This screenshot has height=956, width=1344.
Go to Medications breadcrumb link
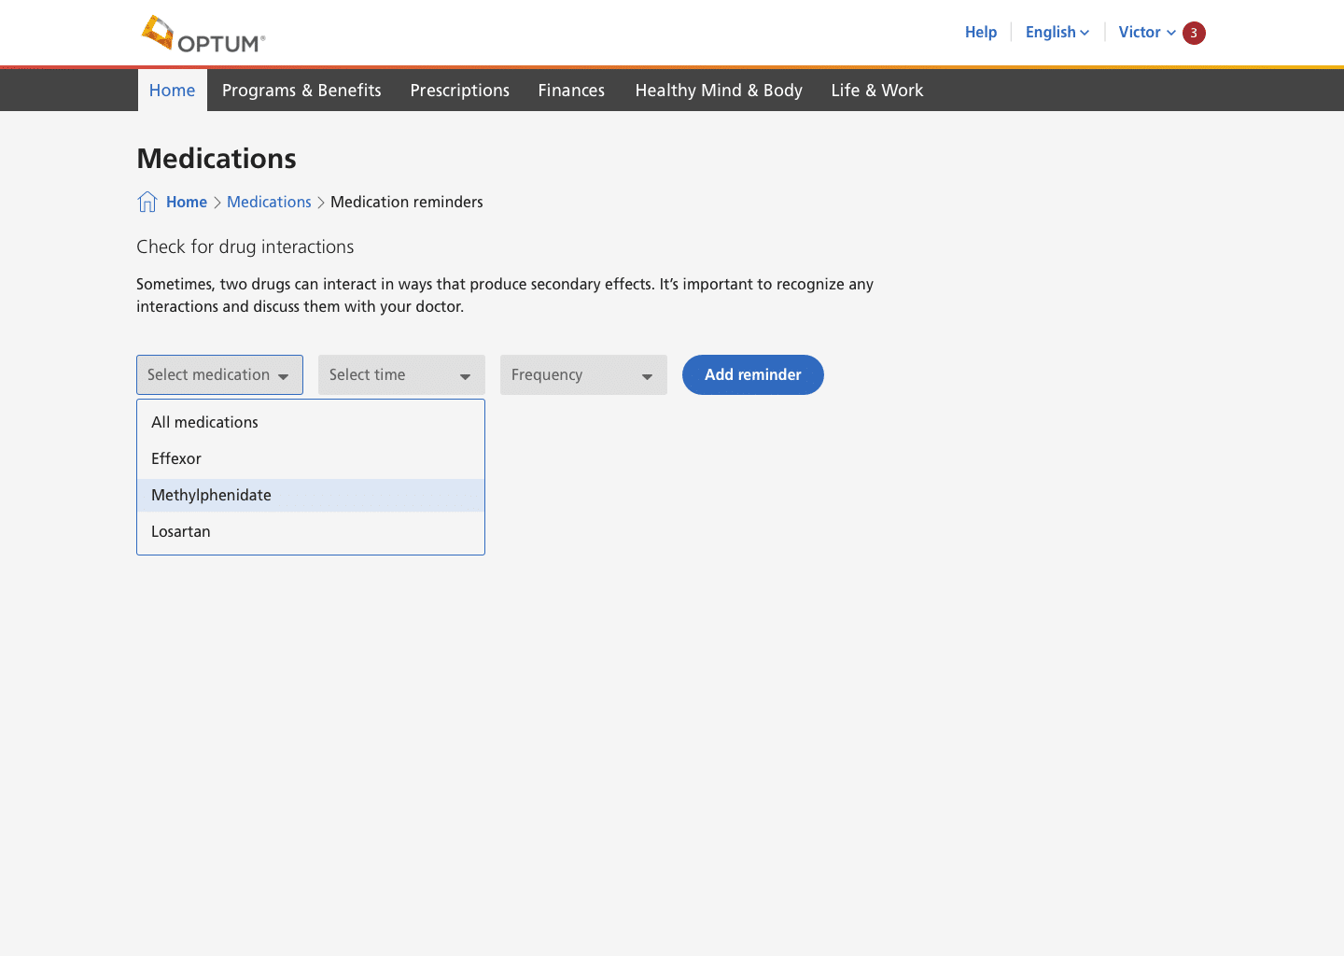point(269,202)
